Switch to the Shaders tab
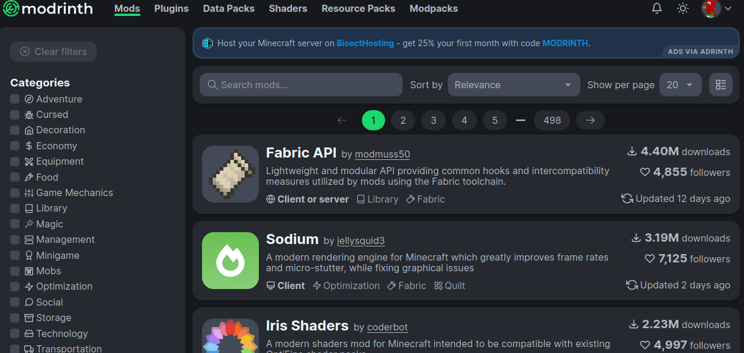The image size is (744, 353). point(288,8)
